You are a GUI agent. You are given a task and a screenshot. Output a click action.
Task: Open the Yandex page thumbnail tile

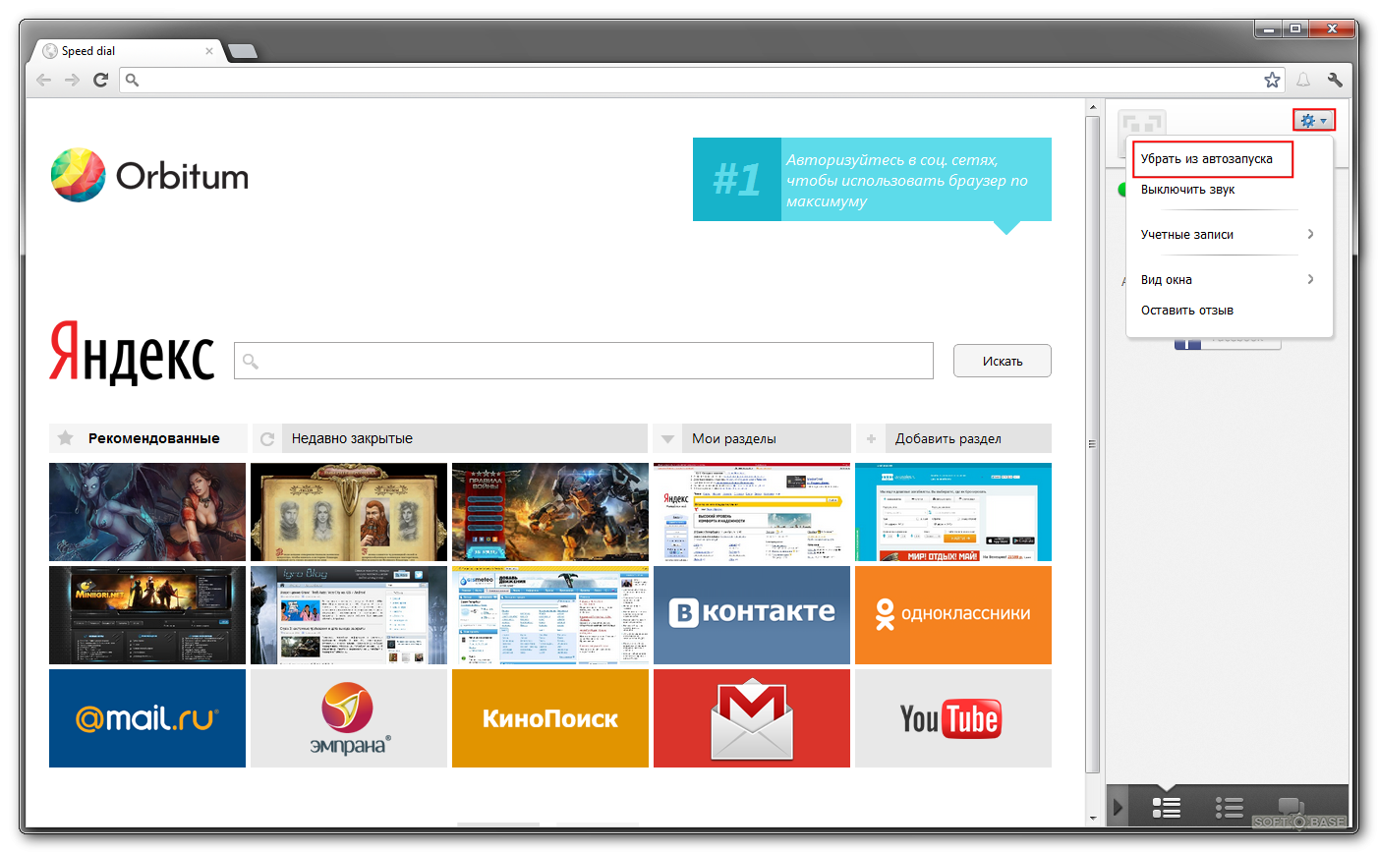coord(752,512)
